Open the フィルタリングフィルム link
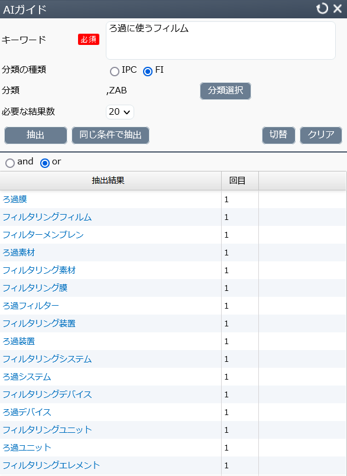The height and width of the screenshot is (476, 347). 47,217
